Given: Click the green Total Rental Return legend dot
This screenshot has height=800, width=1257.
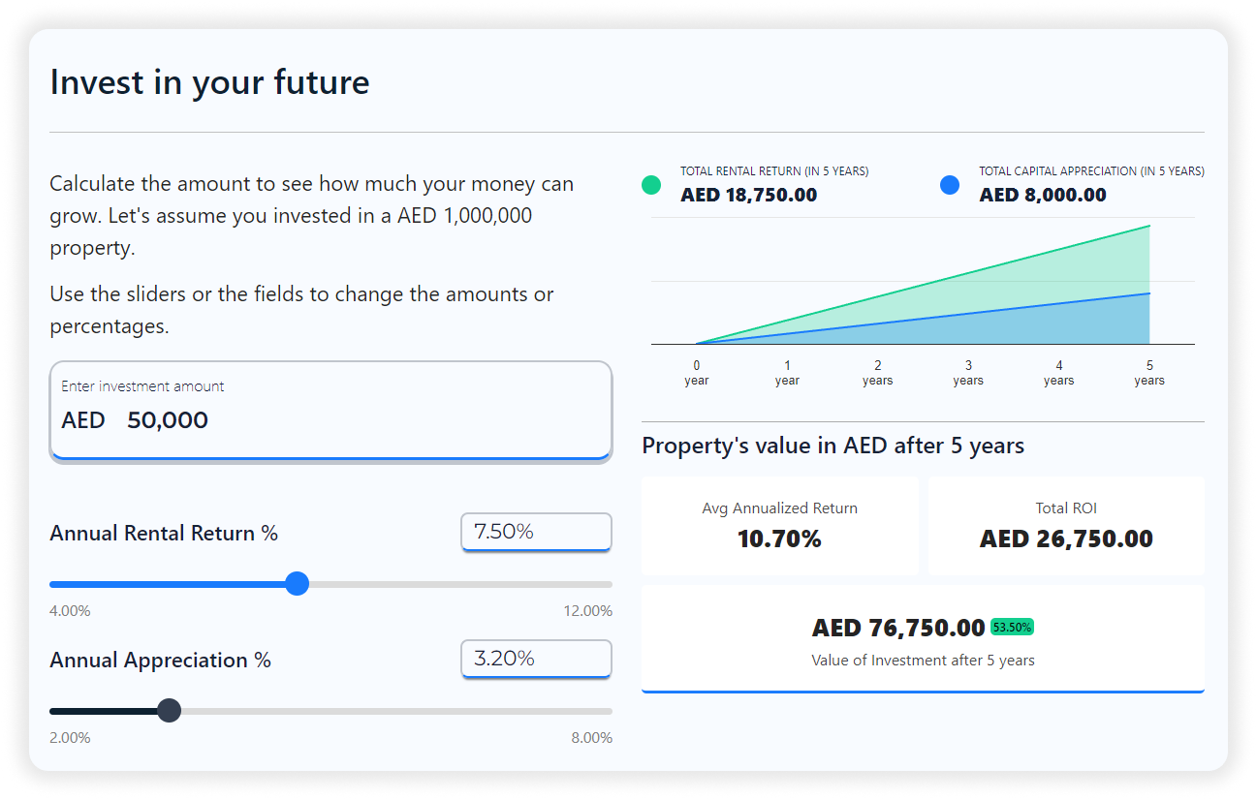Looking at the screenshot, I should [x=651, y=184].
